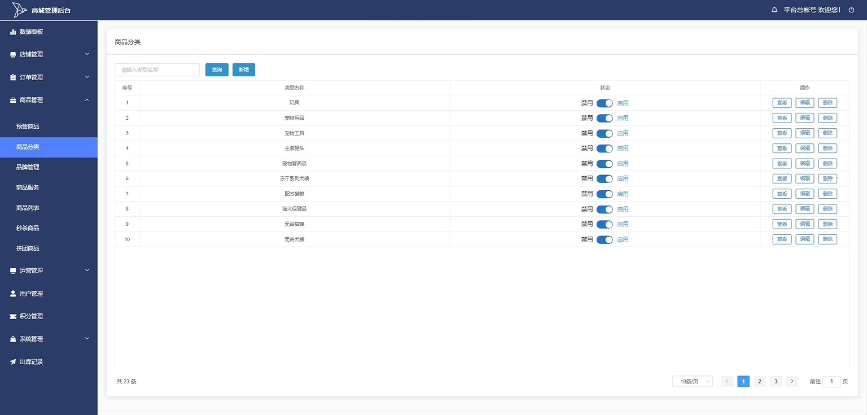This screenshot has width=867, height=415.
Task: Toggle status switch for 主食罐头
Action: click(x=605, y=148)
